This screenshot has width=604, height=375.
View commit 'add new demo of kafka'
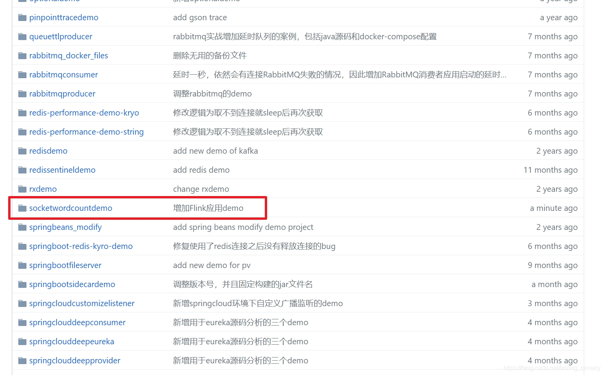[215, 151]
